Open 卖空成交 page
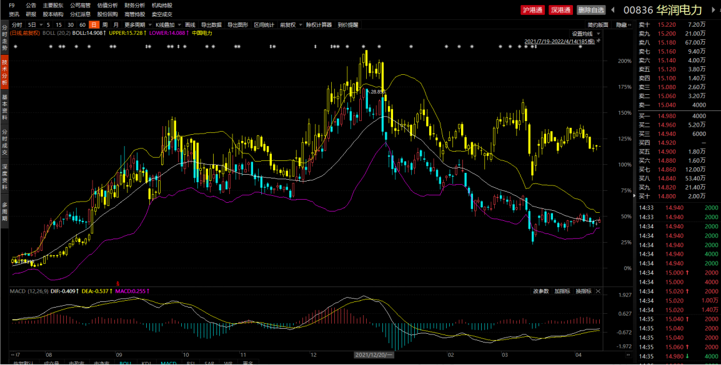 (x=162, y=14)
